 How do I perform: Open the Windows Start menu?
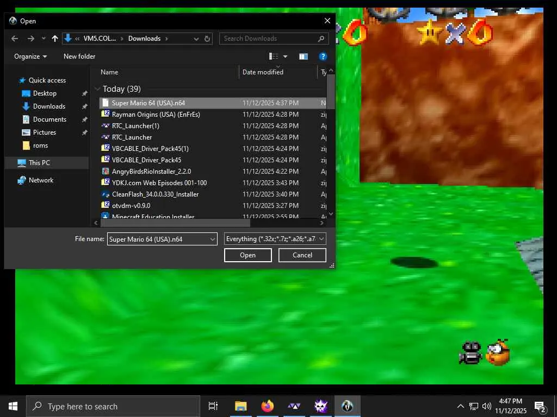(13, 406)
